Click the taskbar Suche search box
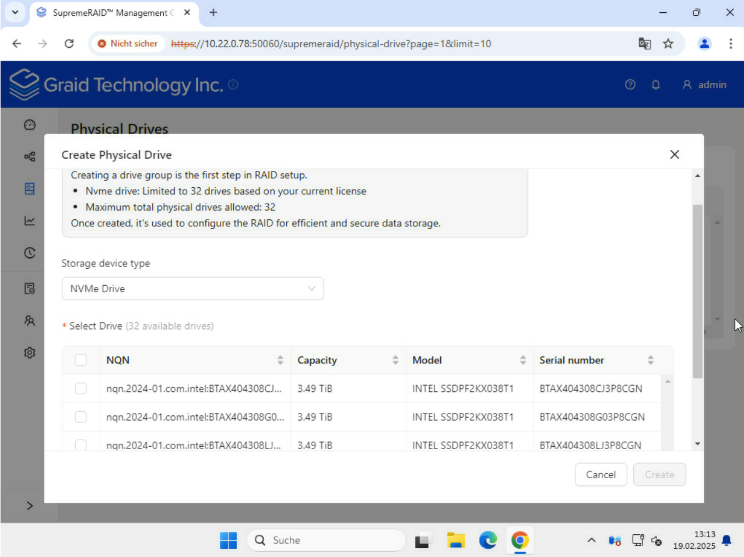744x557 pixels. coord(326,541)
